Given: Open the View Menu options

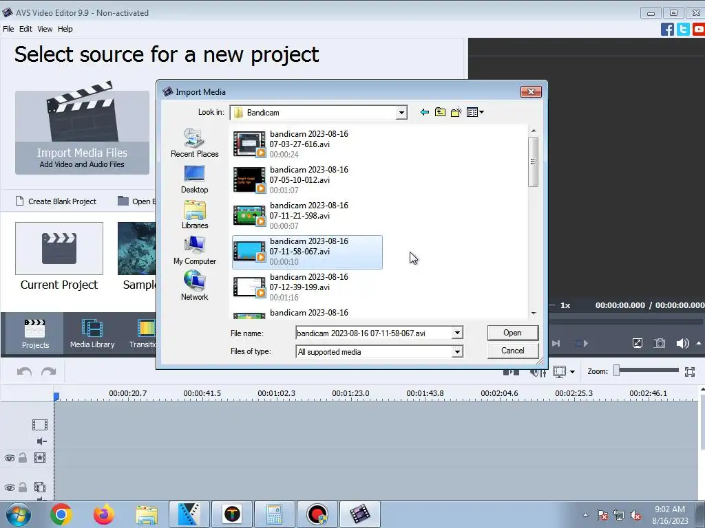Looking at the screenshot, I should point(475,112).
